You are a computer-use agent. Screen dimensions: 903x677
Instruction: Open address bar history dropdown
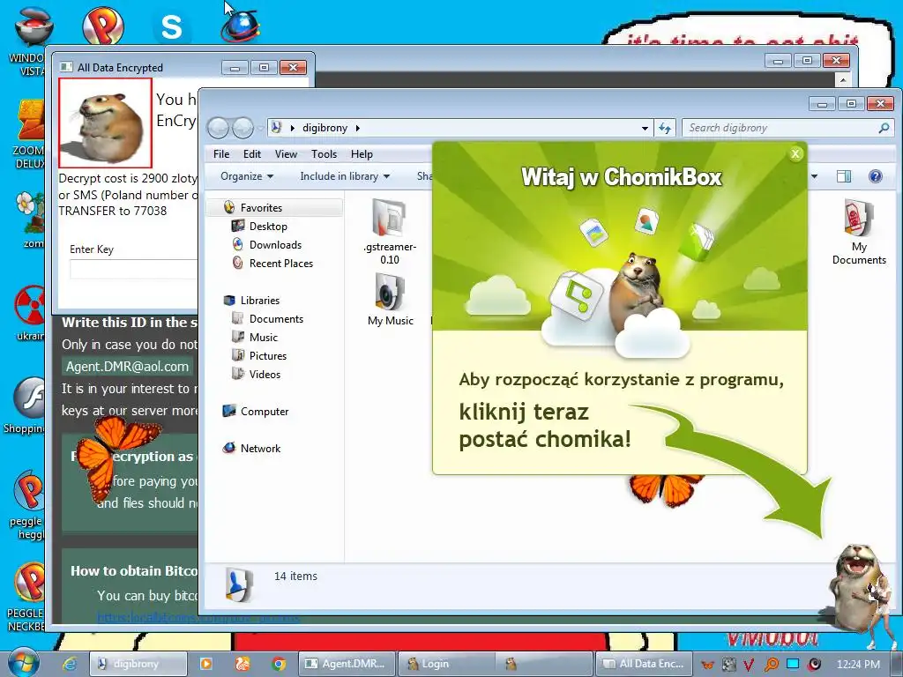tap(645, 129)
